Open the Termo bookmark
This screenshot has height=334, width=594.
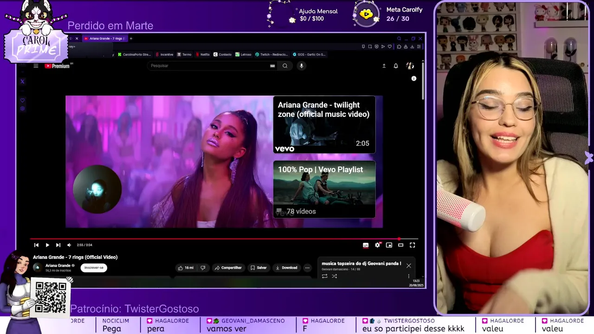(184, 54)
